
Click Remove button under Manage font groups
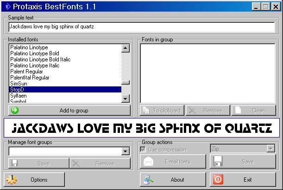(100, 163)
